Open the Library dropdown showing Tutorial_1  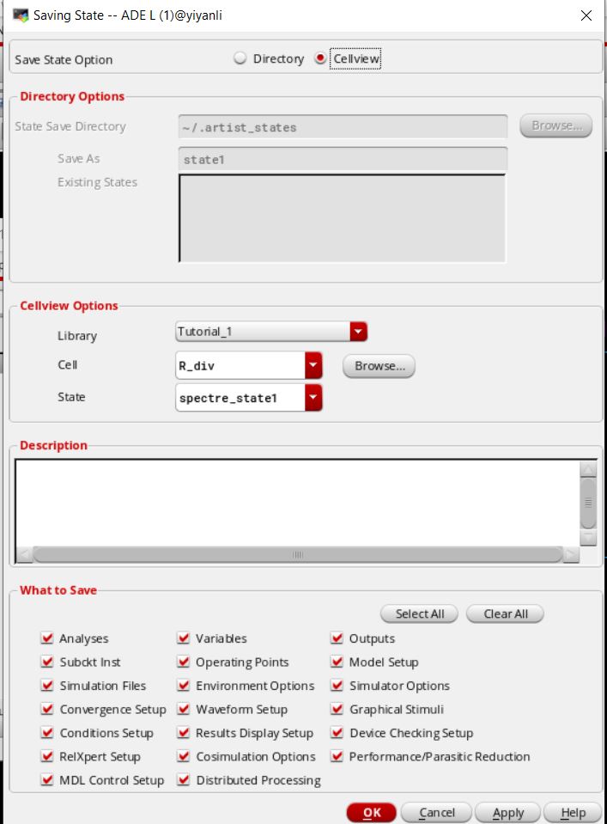pos(271,332)
